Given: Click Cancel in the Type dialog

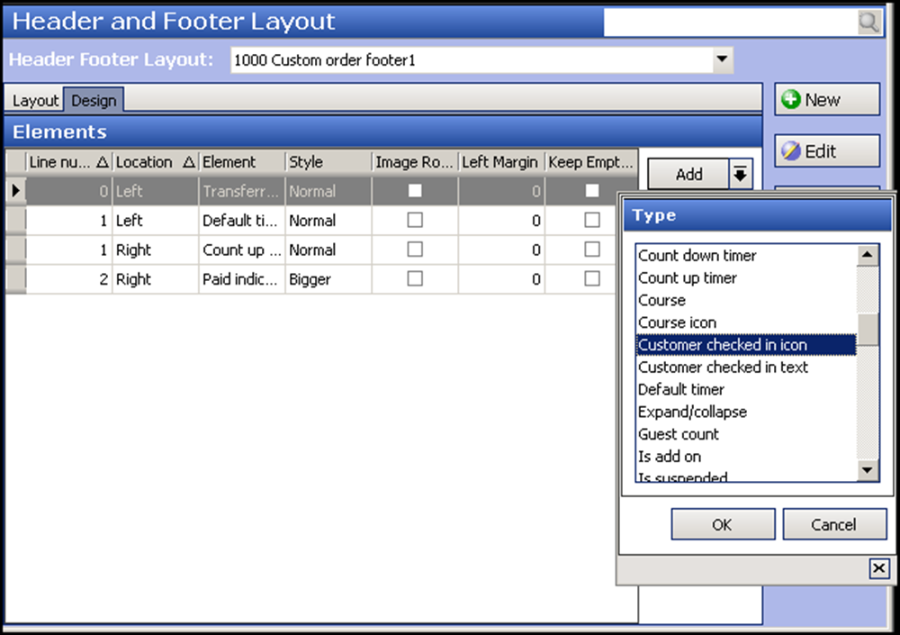Looking at the screenshot, I should coord(834,524).
